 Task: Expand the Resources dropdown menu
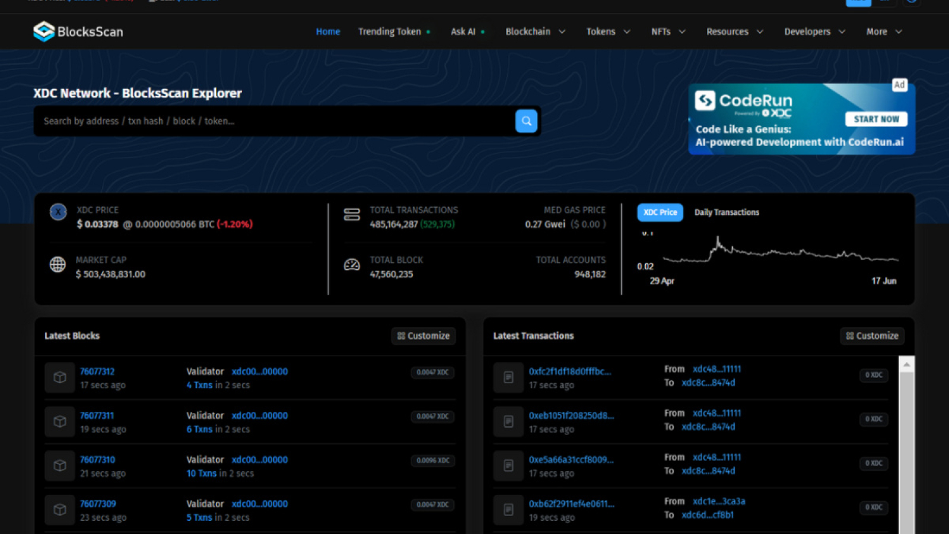tap(735, 31)
